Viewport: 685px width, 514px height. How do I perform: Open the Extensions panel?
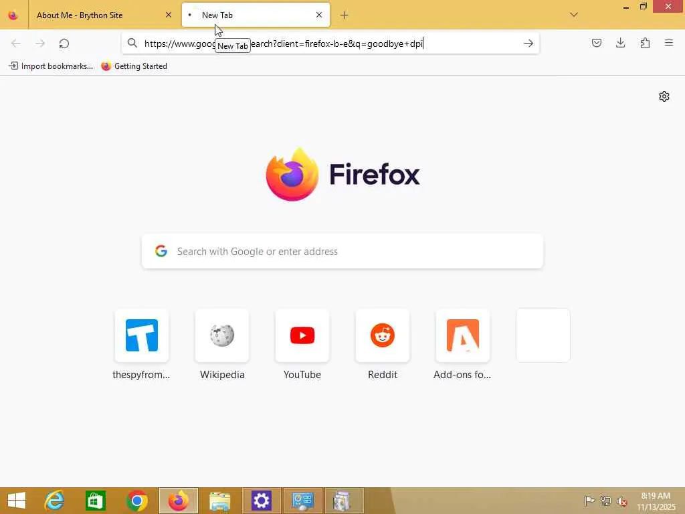[645, 43]
